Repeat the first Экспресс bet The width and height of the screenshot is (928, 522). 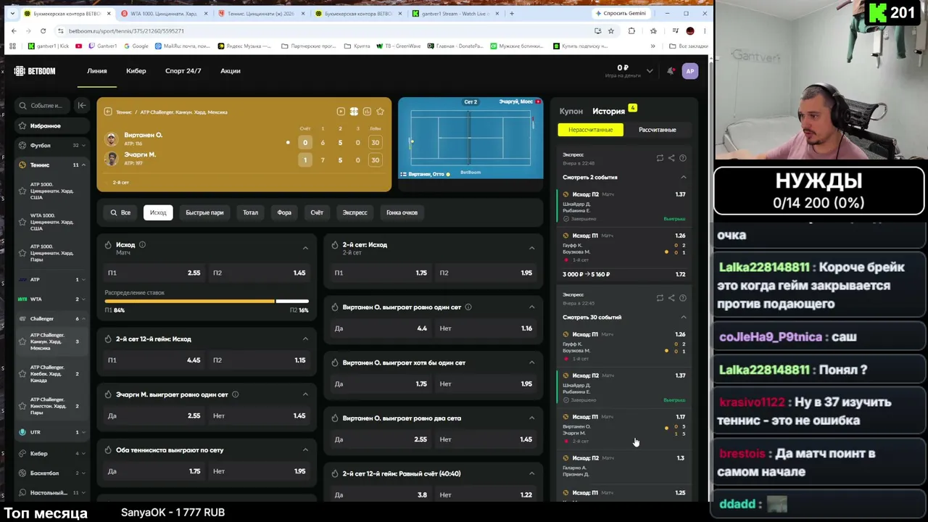tap(660, 158)
